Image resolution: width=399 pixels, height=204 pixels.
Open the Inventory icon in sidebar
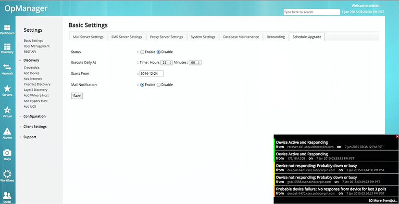[x=7, y=49]
